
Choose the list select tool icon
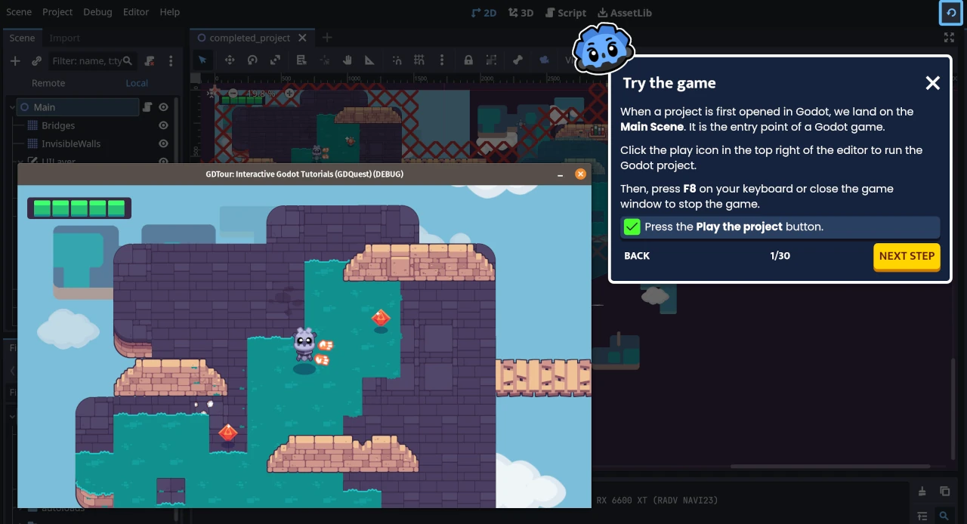click(301, 60)
